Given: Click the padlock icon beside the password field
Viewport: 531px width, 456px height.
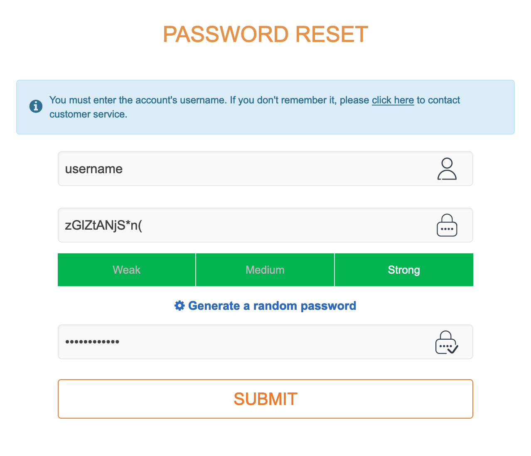Looking at the screenshot, I should click(x=447, y=225).
